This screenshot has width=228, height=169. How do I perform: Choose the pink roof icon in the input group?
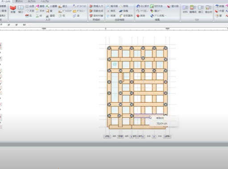37,6
